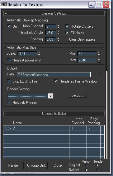Click the Map Channel spinner arrows
Image resolution: width=113 pixels, height=176 pixels.
58,26
